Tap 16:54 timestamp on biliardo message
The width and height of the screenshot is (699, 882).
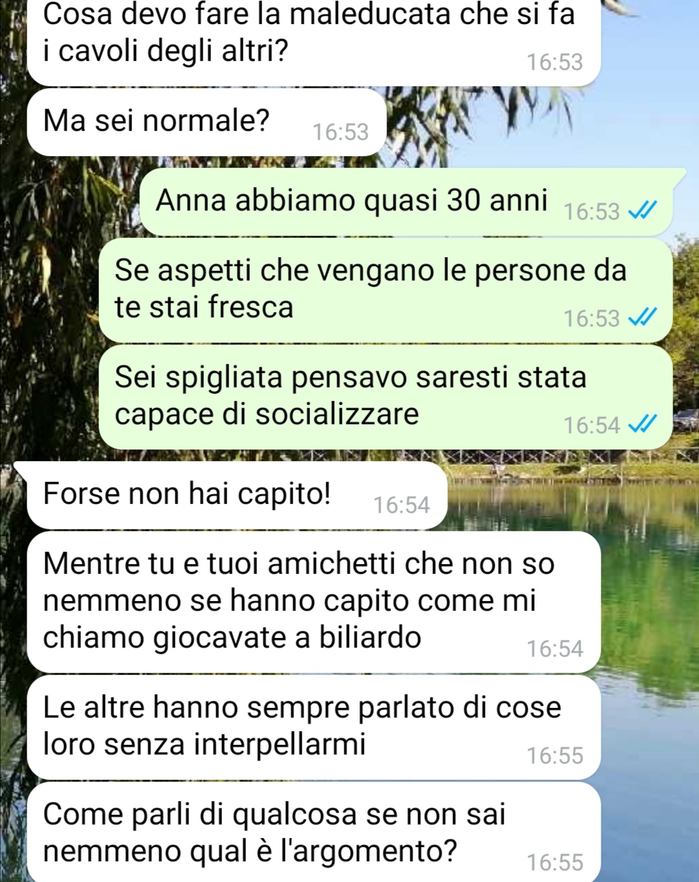(555, 649)
